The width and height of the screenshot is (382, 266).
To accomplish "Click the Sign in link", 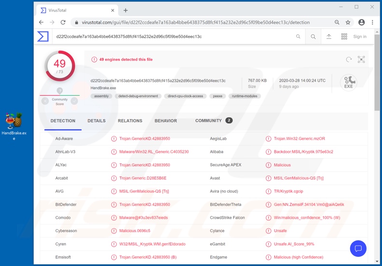I will coord(360,37).
